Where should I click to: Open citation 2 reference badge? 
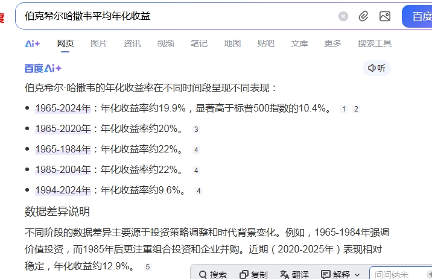pos(356,109)
